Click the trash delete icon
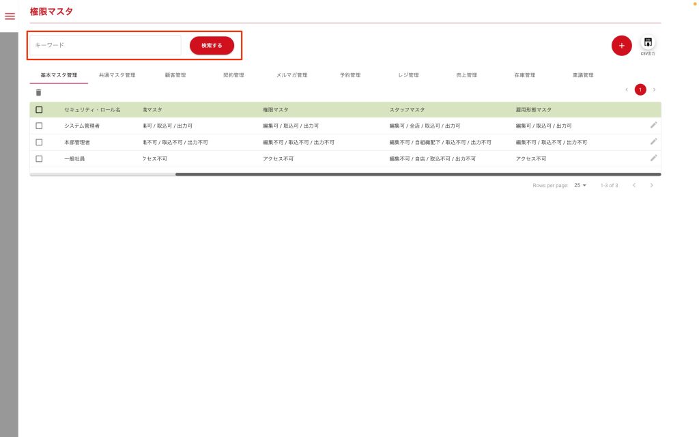The image size is (699, 437). 38,92
